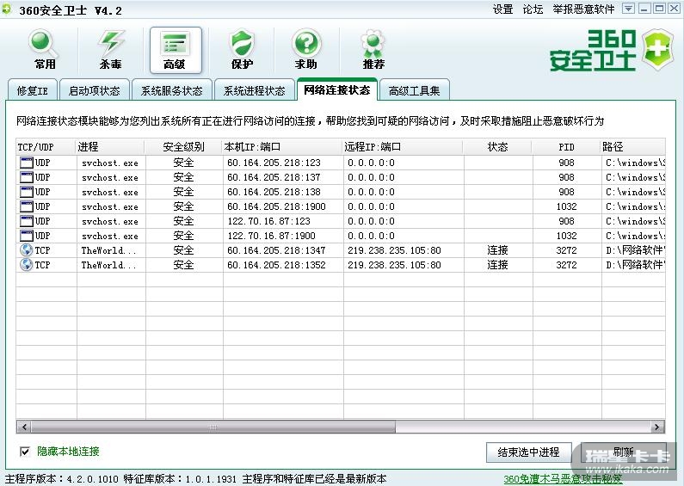684x486 pixels.
Task: Click globe icon of TCP port 1347 row
Action: tap(27, 250)
